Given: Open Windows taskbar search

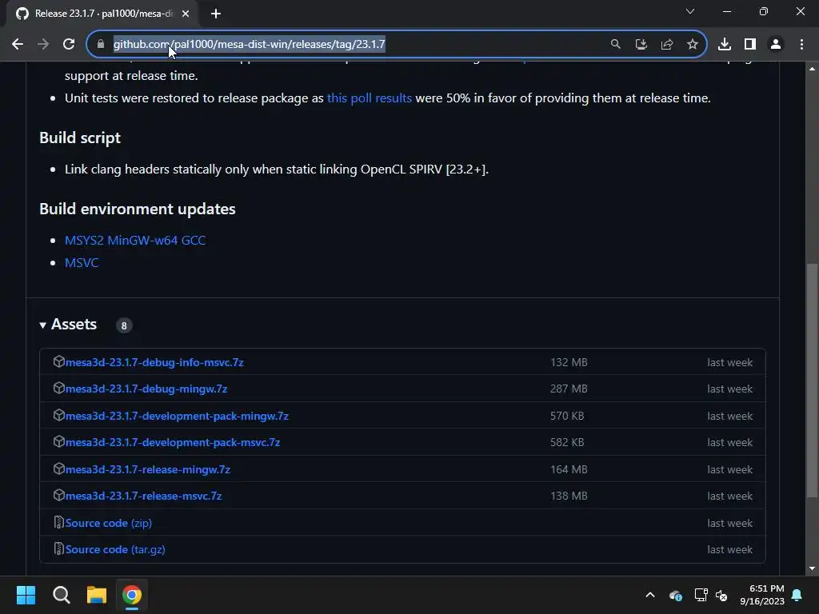Looking at the screenshot, I should [61, 595].
